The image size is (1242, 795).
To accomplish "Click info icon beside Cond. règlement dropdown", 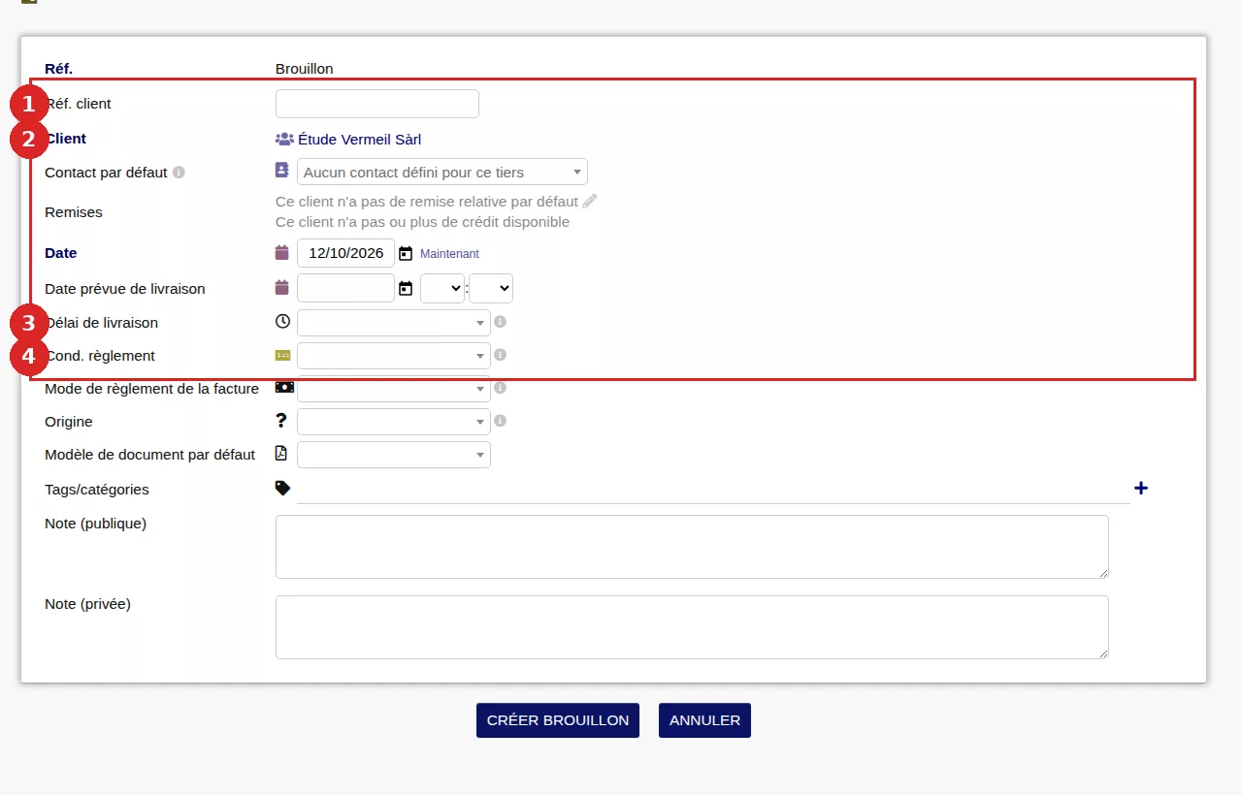I will click(x=500, y=355).
